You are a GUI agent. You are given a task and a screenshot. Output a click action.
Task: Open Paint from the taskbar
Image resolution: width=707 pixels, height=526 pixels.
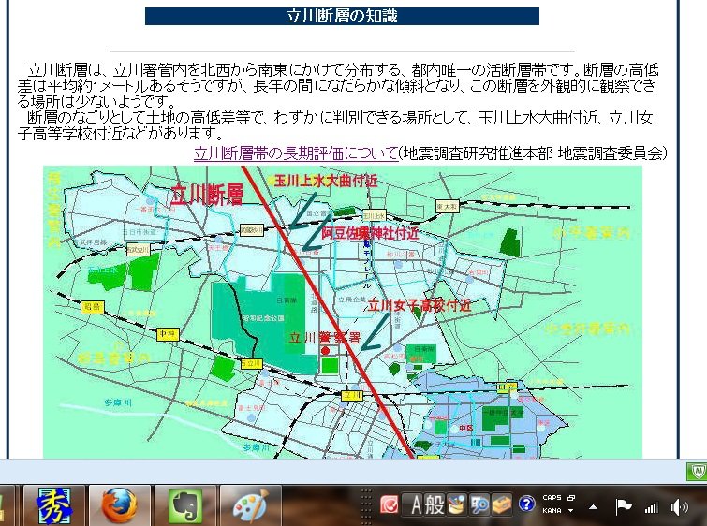click(x=251, y=505)
